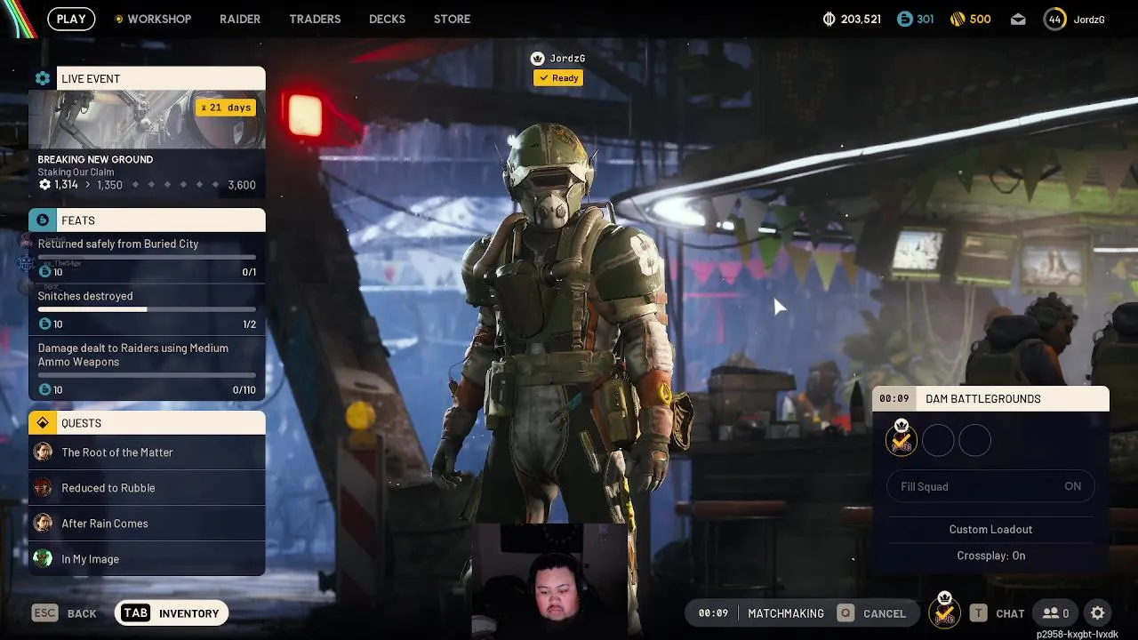Select the Damage dealt to Raiders feat
The height and width of the screenshot is (640, 1138).
(x=147, y=368)
